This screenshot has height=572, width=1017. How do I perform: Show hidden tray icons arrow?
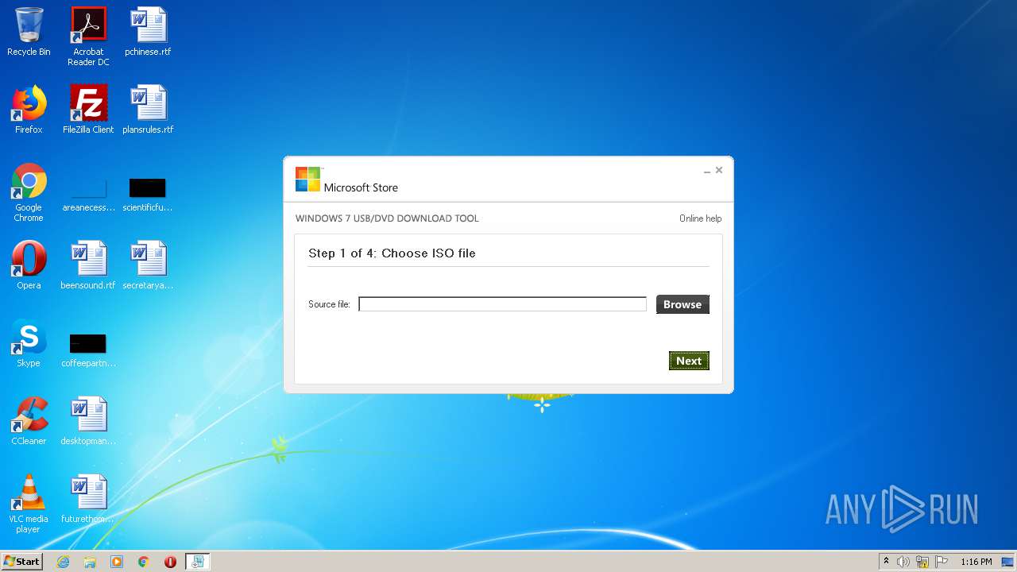click(x=886, y=562)
